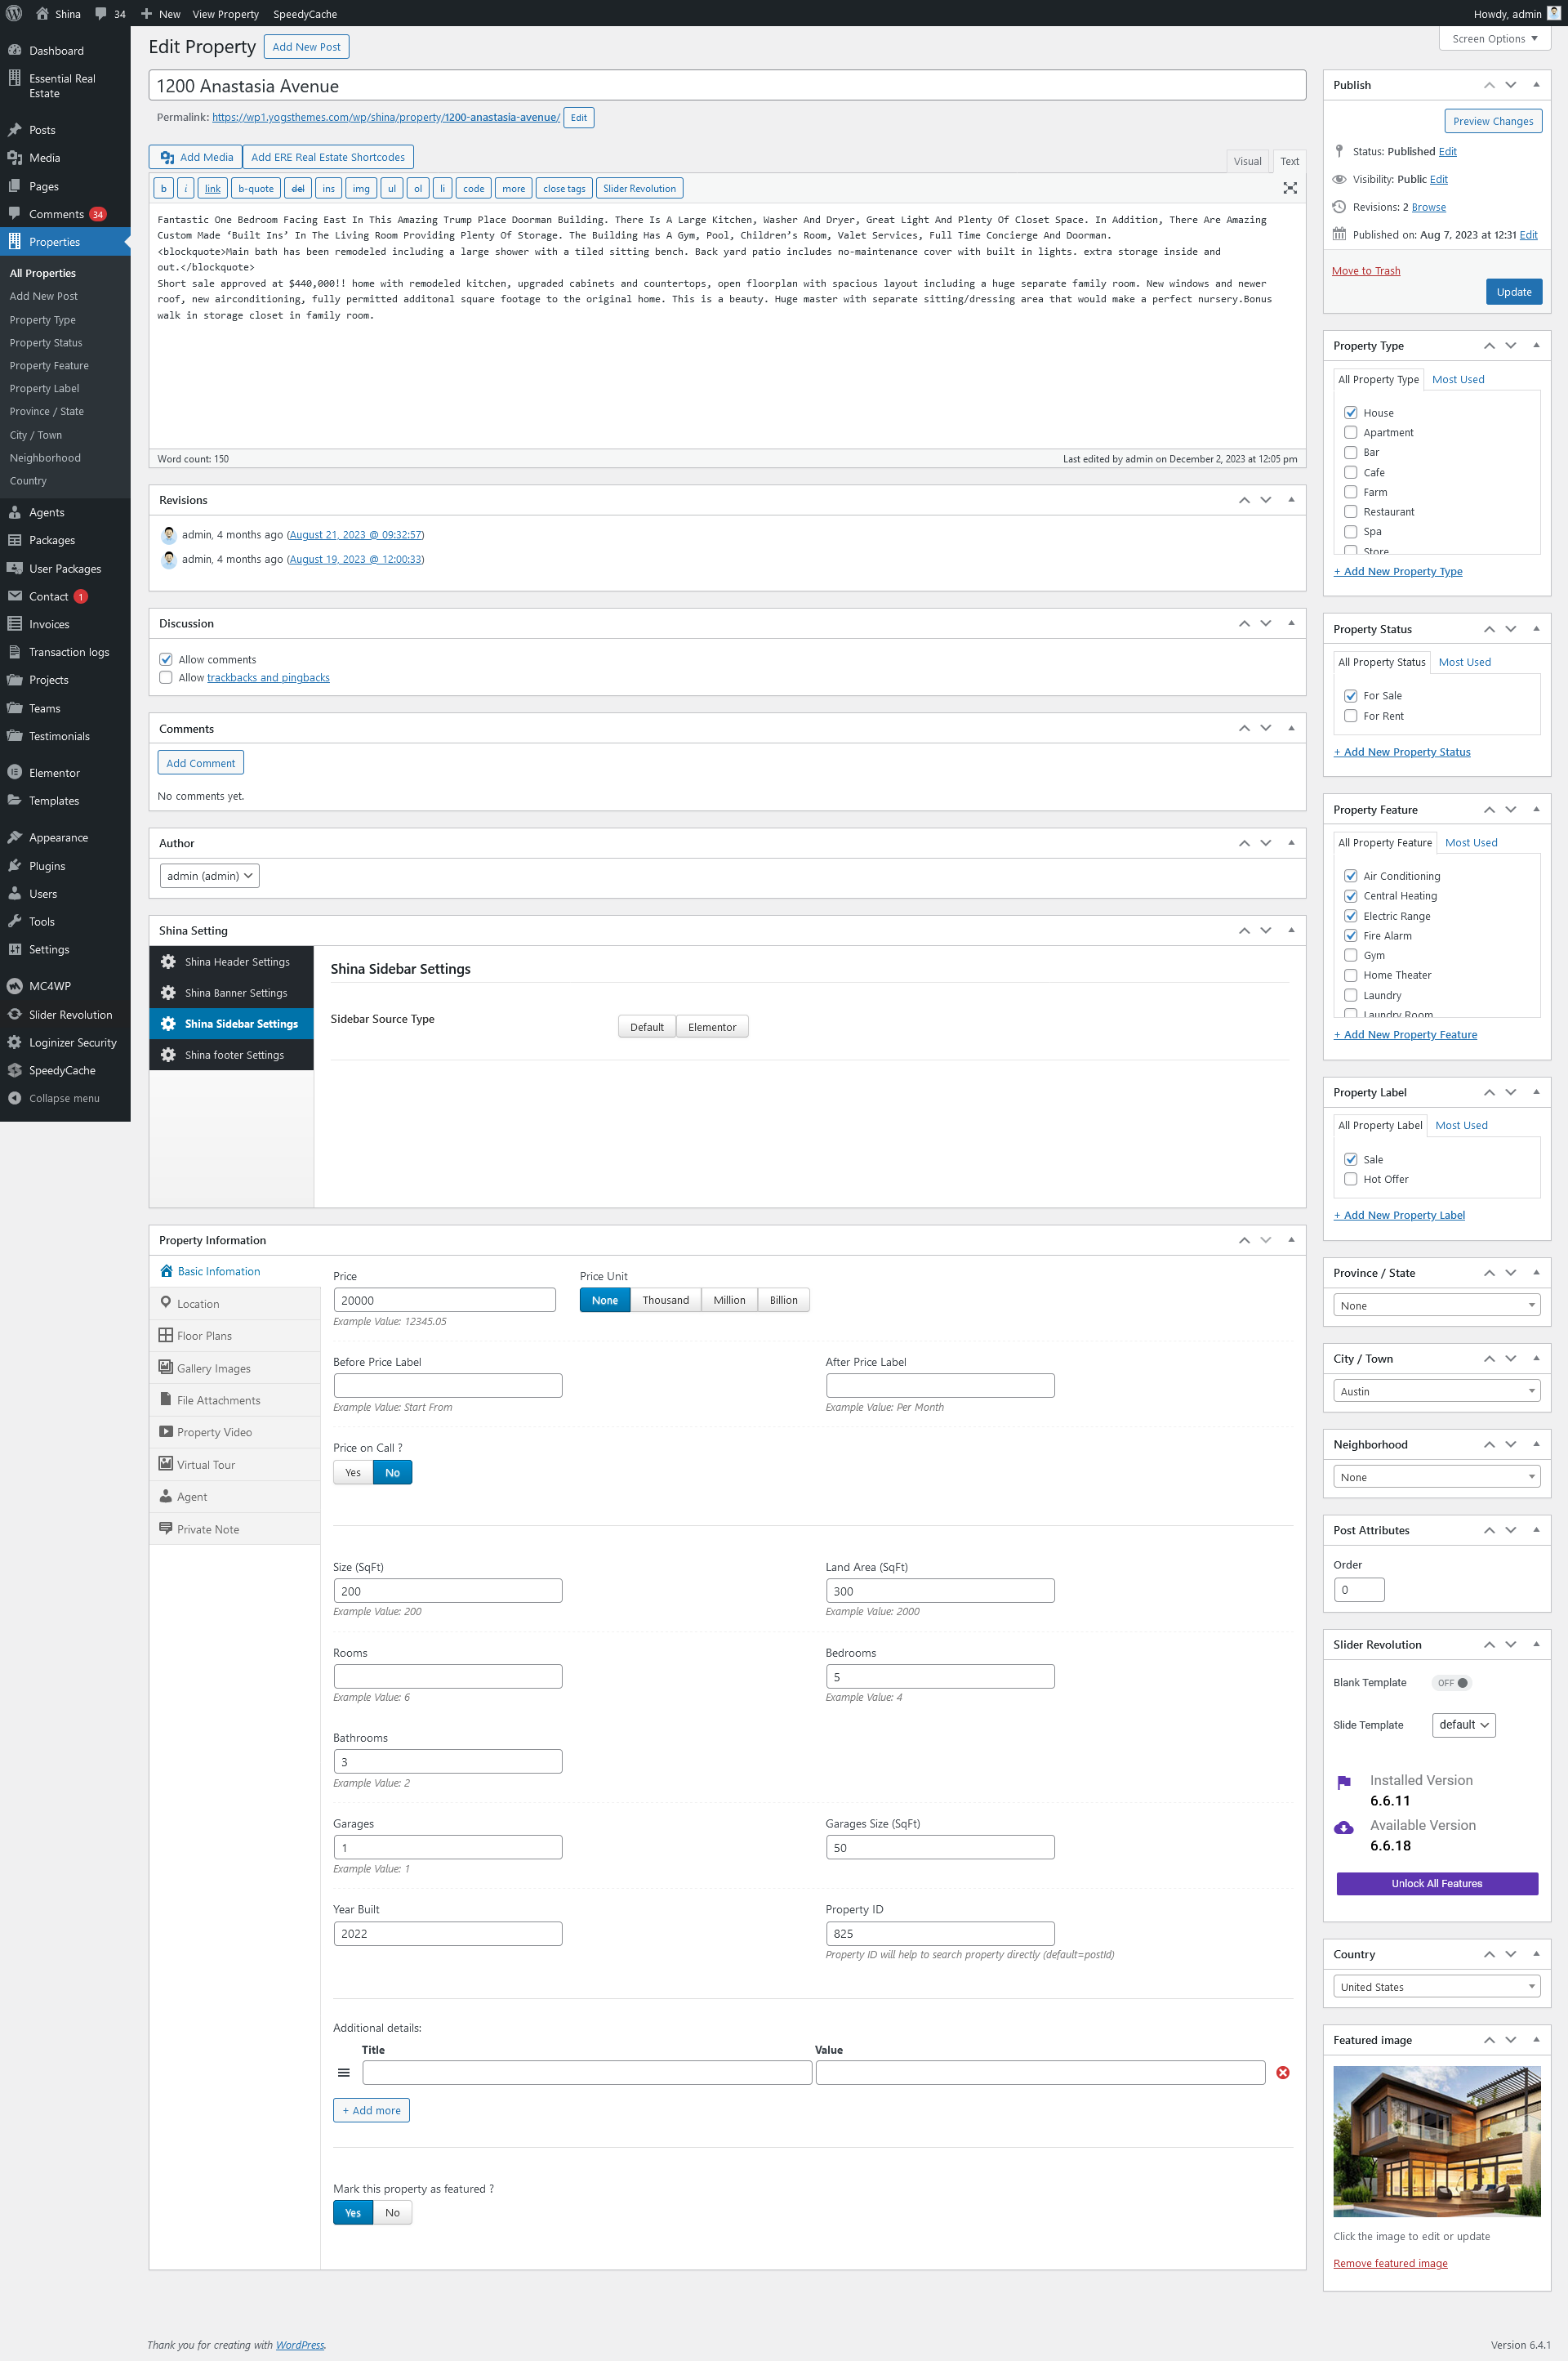Toggle the Blank Template switch on
The width and height of the screenshot is (1568, 2361).
pos(1451,1683)
